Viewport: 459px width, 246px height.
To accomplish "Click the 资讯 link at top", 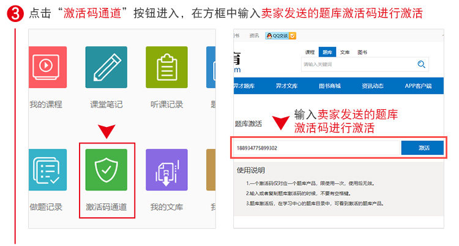I will [x=254, y=35].
